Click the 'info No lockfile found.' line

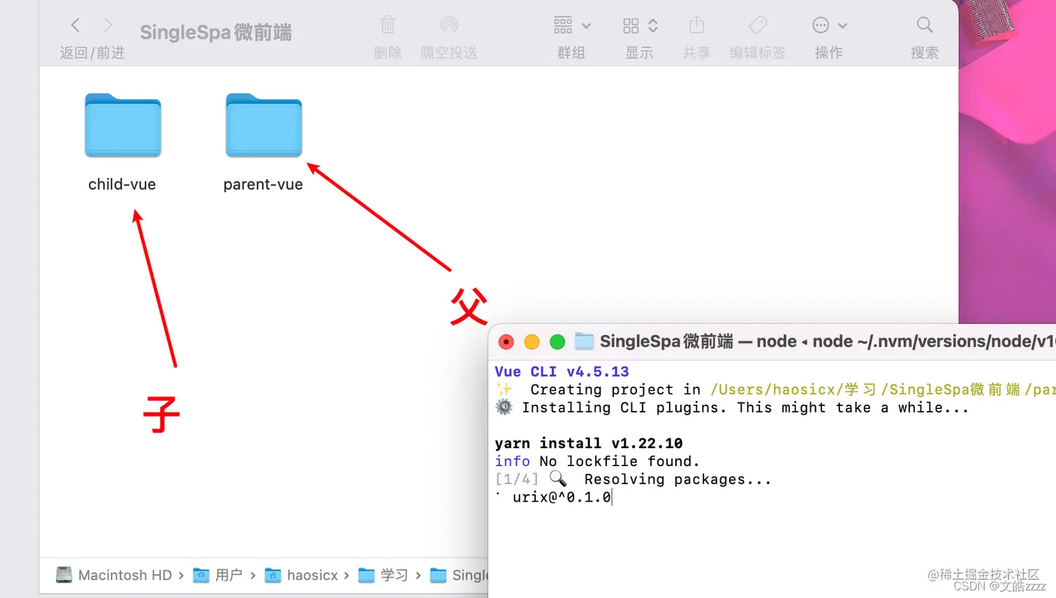(x=597, y=461)
